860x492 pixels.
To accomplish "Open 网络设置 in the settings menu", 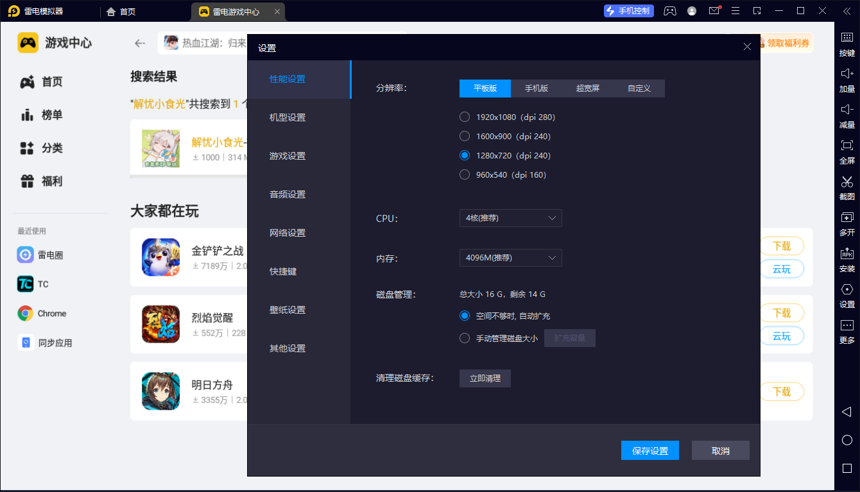I will point(288,233).
